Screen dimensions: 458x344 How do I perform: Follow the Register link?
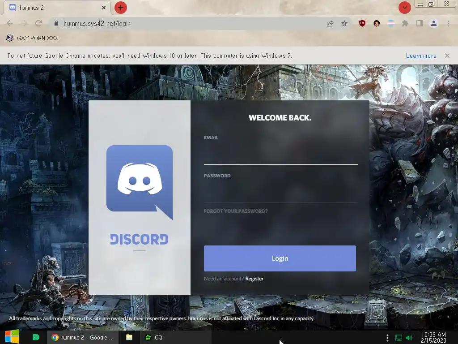(254, 279)
